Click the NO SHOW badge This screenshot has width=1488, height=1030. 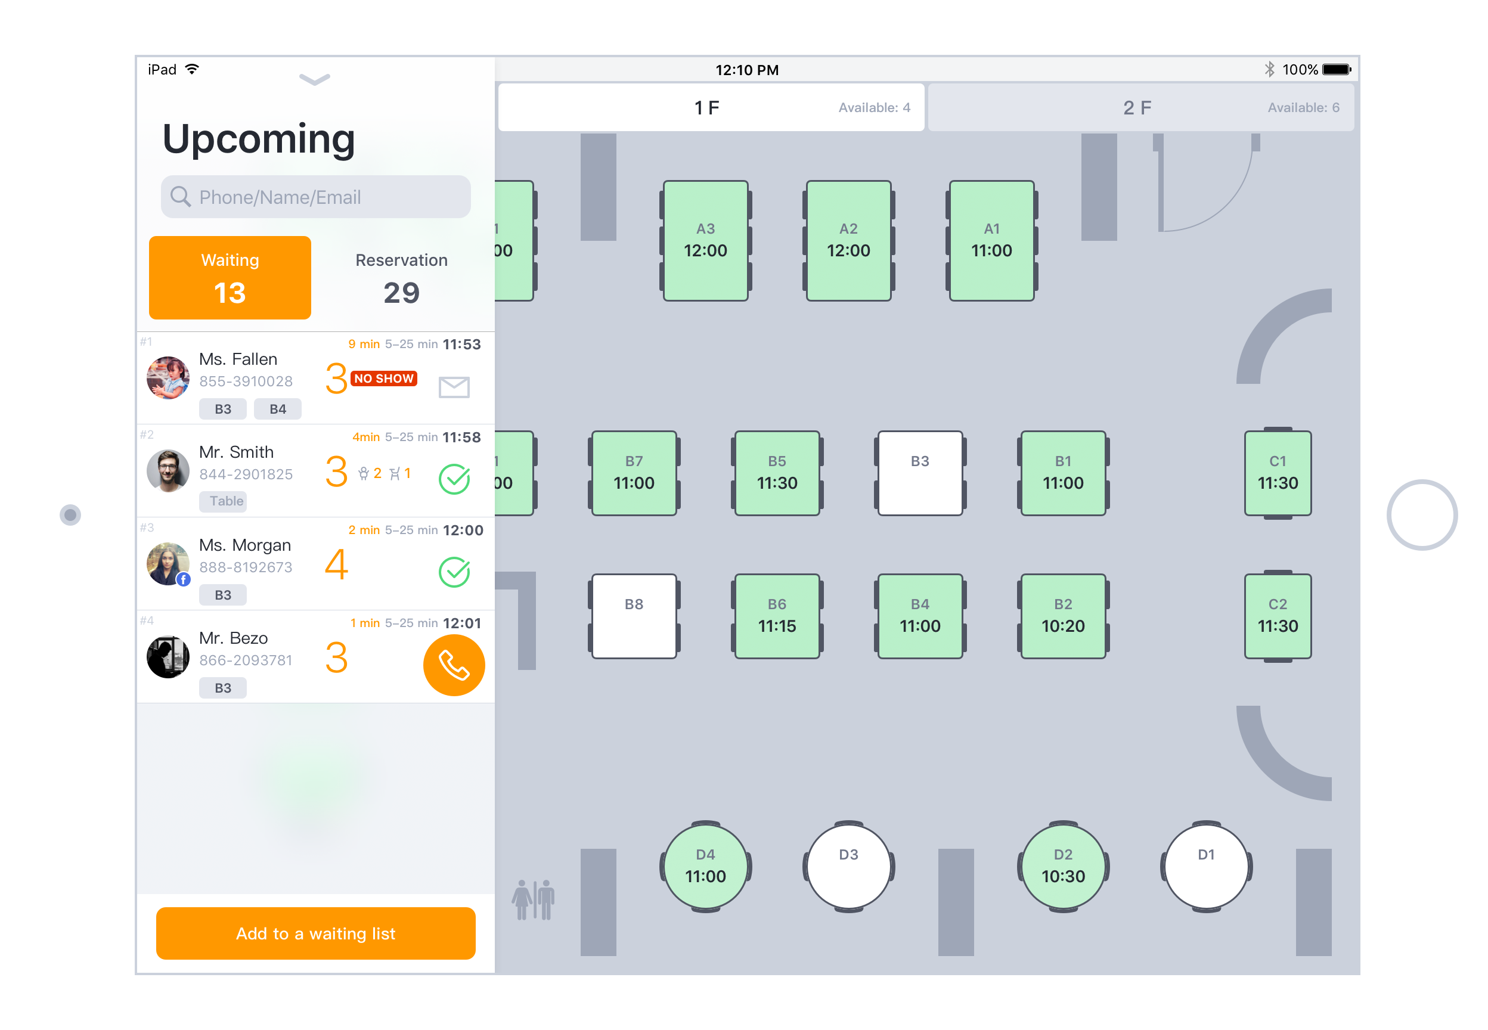(384, 379)
